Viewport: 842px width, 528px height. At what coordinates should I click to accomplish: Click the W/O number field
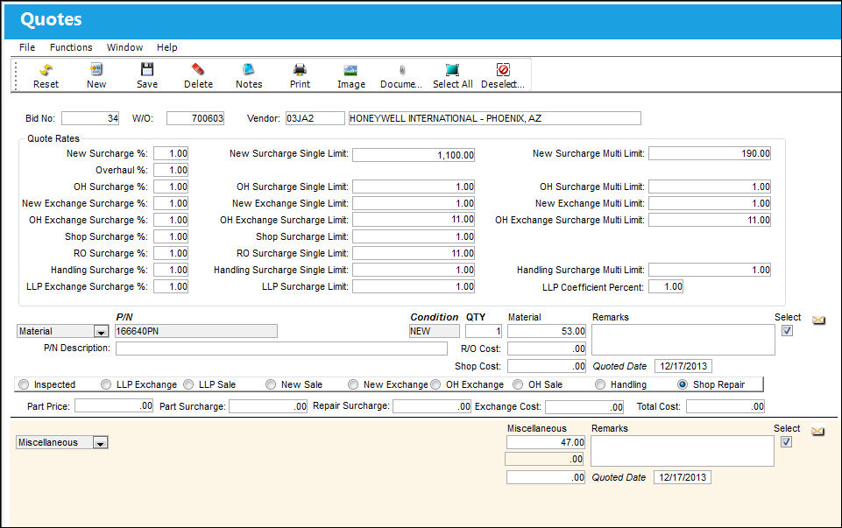coord(195,118)
